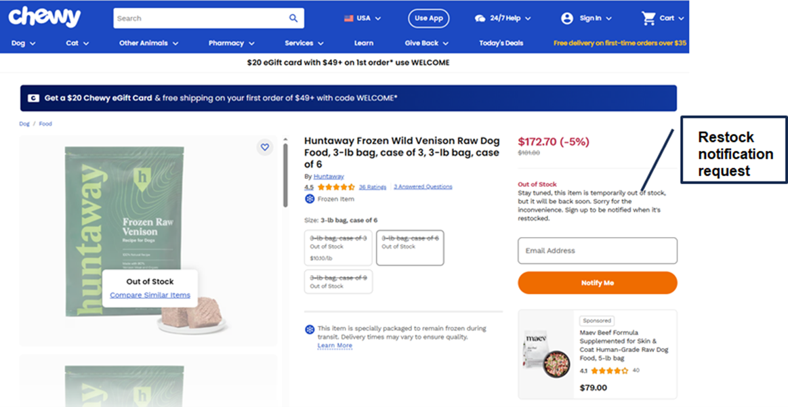Expand the Pharmacy menu dropdown
The height and width of the screenshot is (407, 788).
(x=232, y=43)
